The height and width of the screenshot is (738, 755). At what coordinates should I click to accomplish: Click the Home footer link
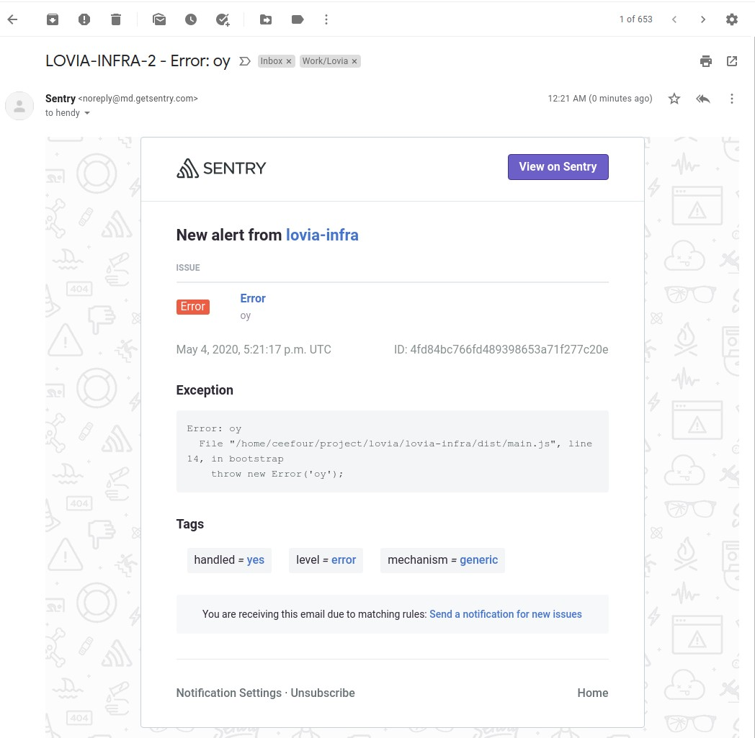(593, 693)
